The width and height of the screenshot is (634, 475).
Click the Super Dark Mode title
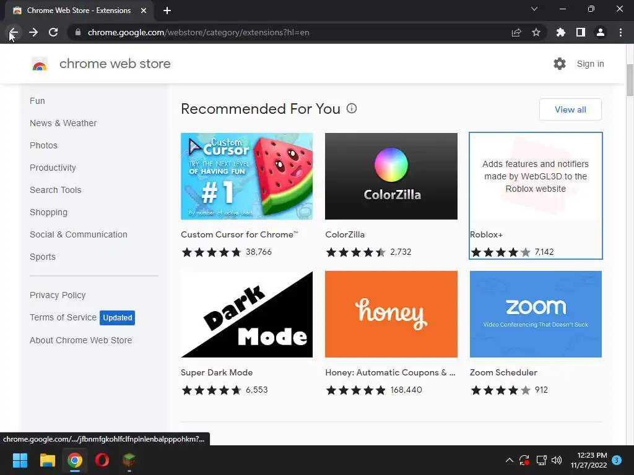tap(217, 372)
